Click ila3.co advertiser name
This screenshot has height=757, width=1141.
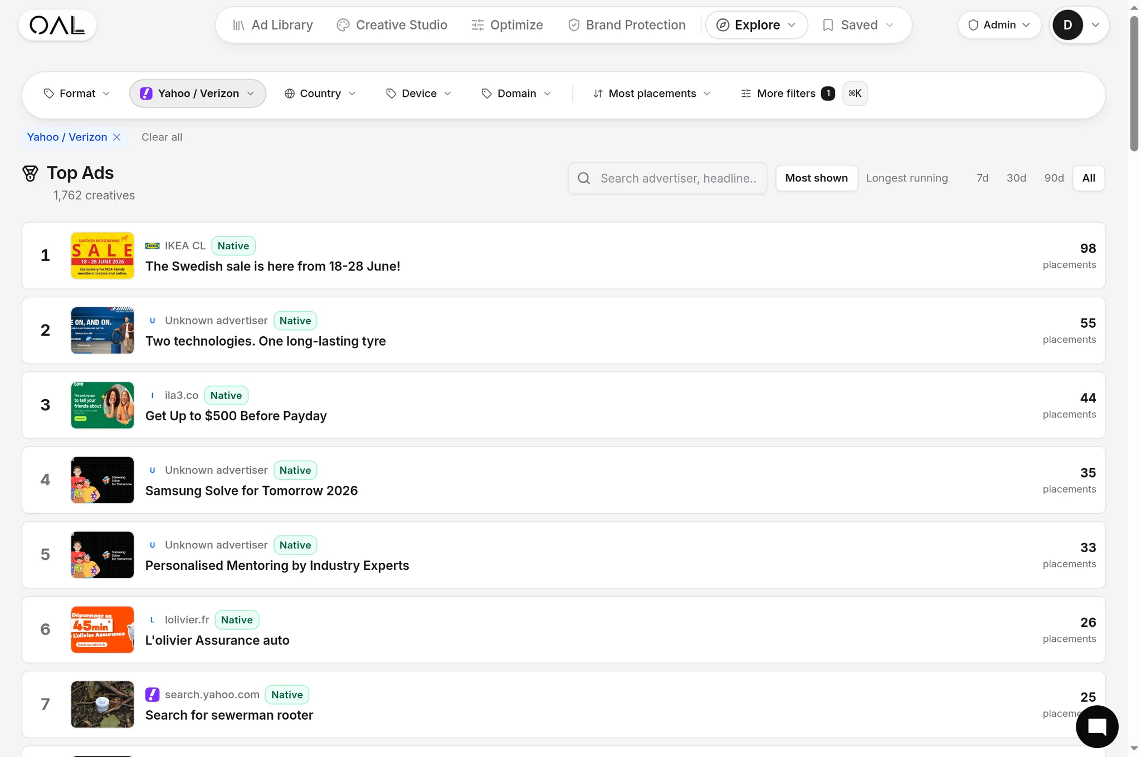coord(182,395)
